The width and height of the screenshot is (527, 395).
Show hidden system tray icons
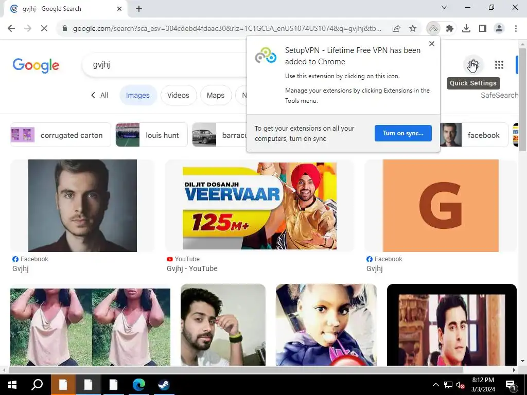pyautogui.click(x=435, y=385)
